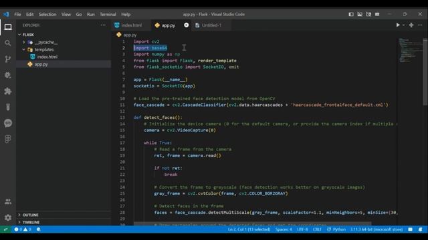This screenshot has height=240, width=428.
Task: Open the run button dropdown arrow
Action: pyautogui.click(x=404, y=25)
